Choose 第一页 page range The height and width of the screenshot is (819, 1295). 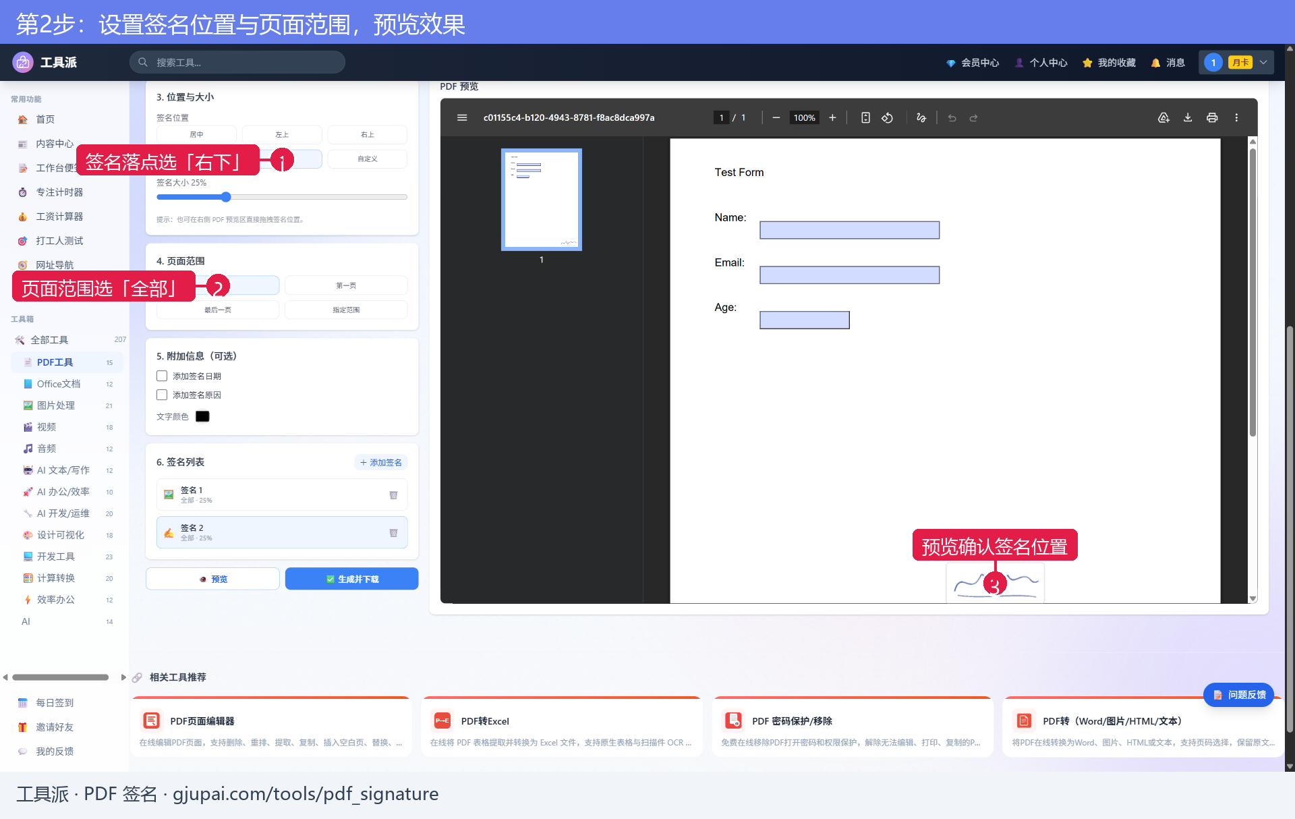click(346, 285)
